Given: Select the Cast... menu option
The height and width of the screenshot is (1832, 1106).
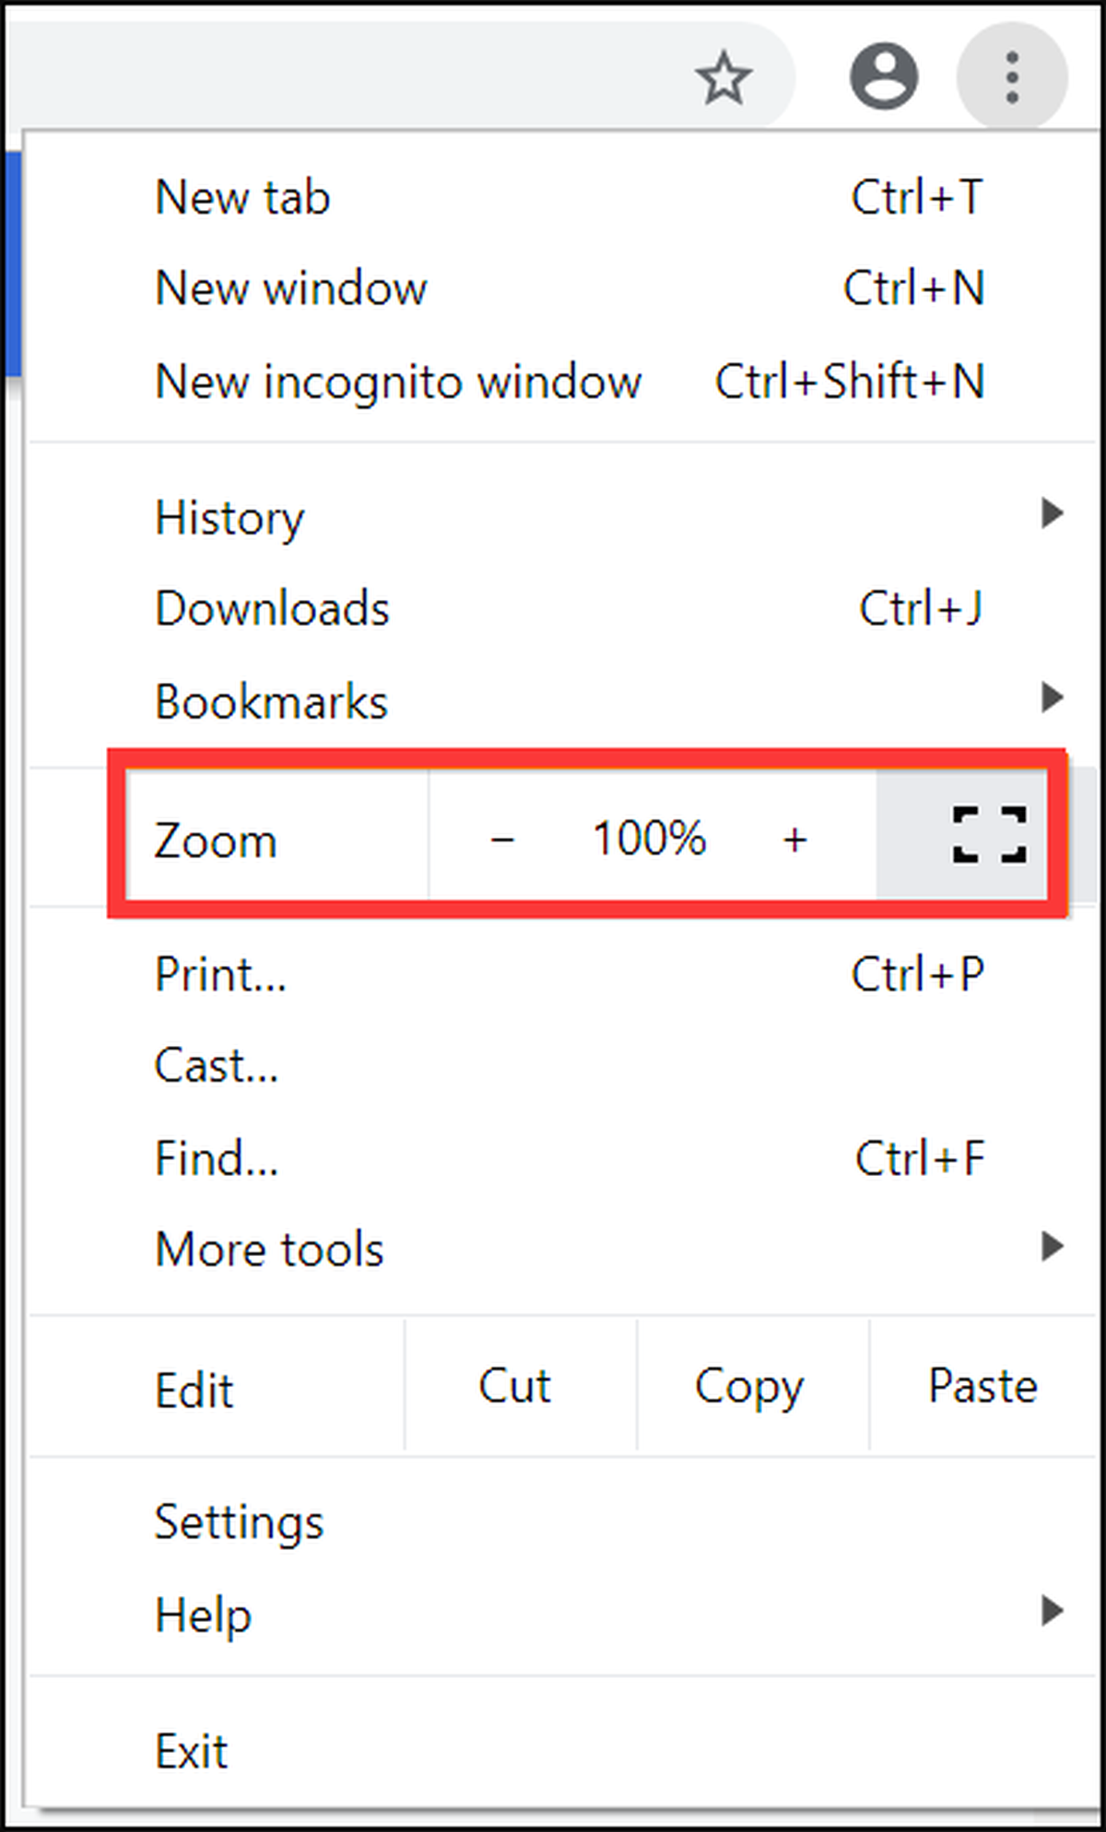Looking at the screenshot, I should (x=562, y=1066).
